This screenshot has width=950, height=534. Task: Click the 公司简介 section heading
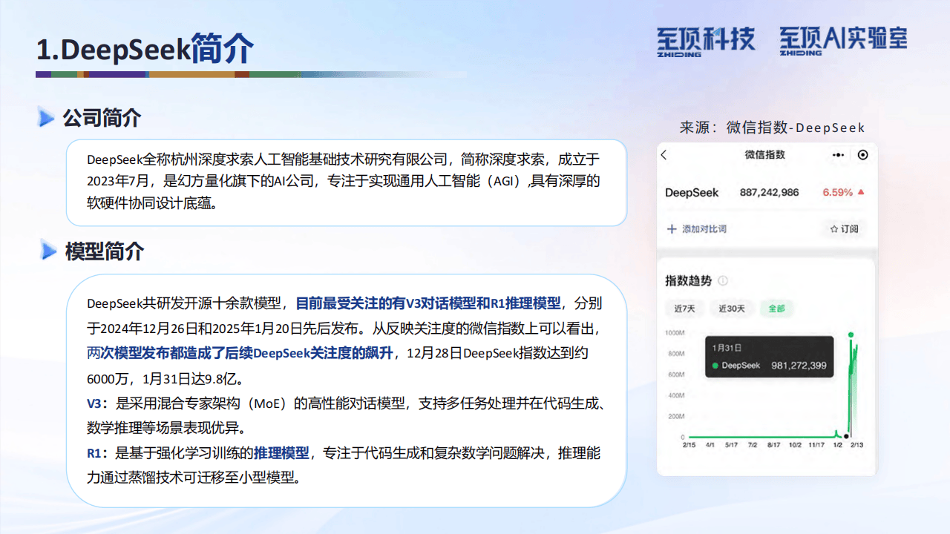(x=102, y=118)
